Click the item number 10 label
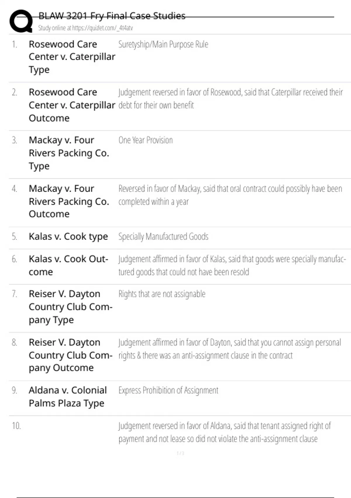 coord(16,426)
